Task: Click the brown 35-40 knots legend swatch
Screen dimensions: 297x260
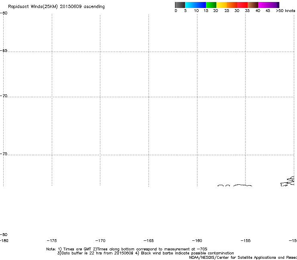Action: (253, 5)
